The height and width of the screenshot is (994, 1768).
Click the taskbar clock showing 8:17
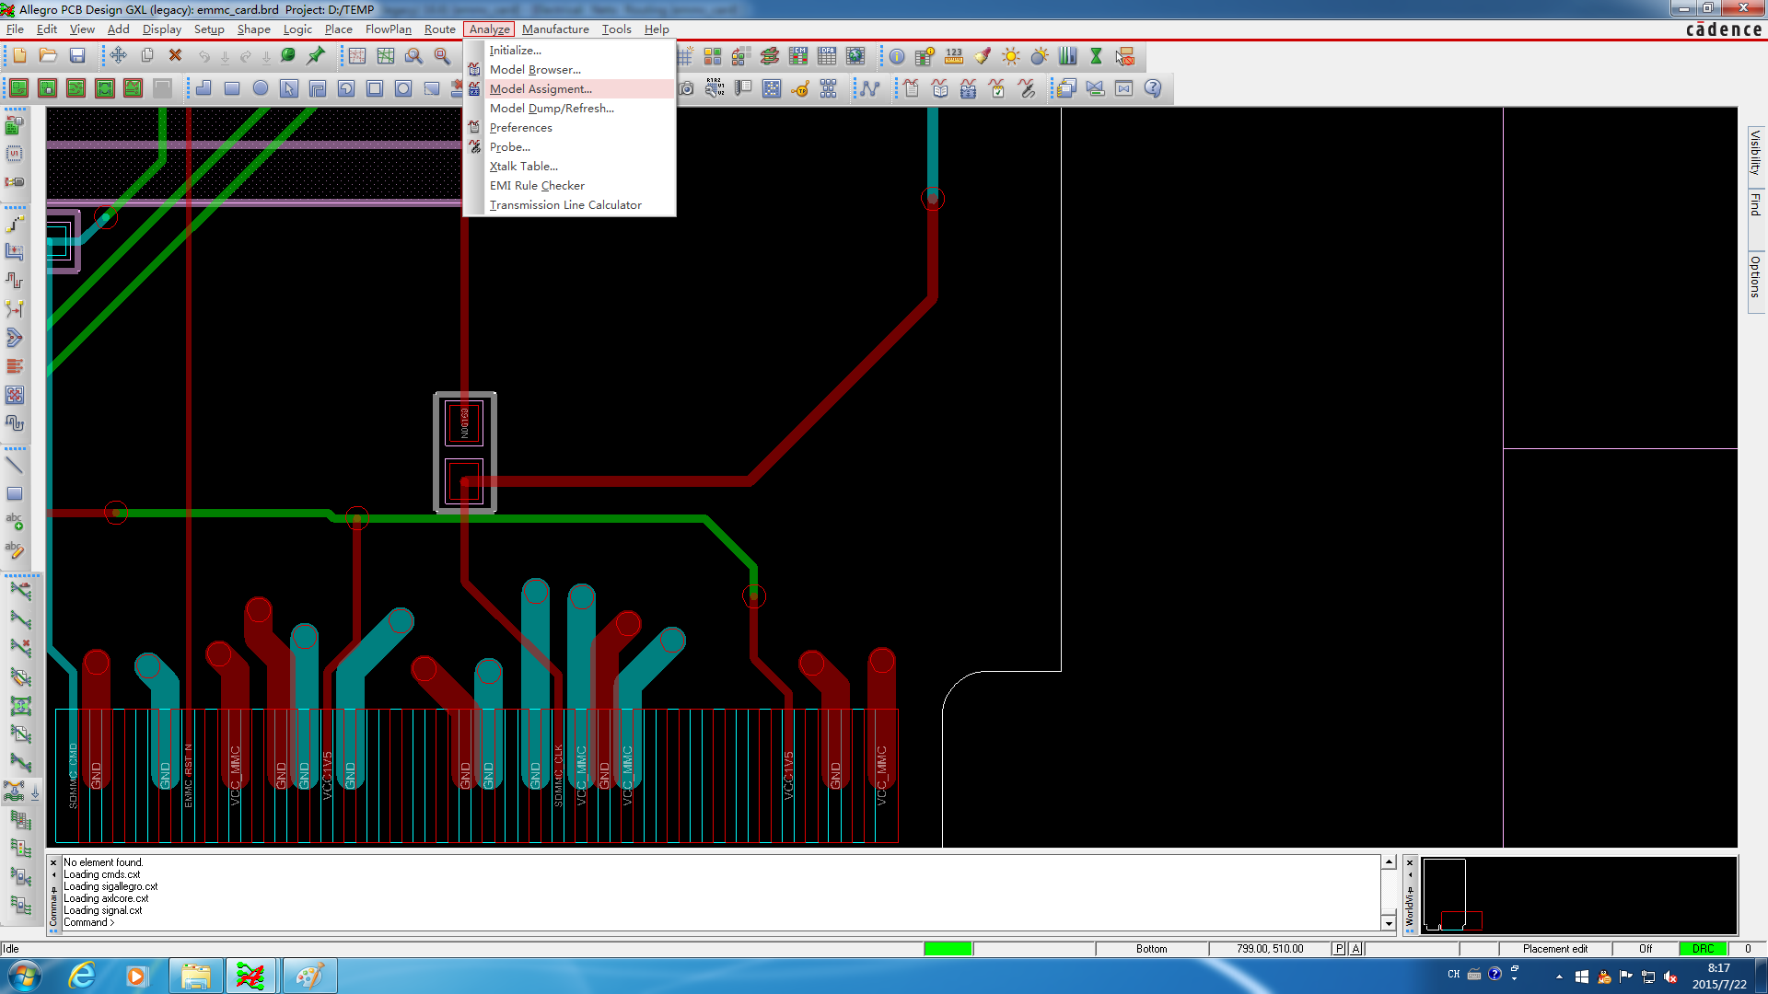pos(1718,976)
